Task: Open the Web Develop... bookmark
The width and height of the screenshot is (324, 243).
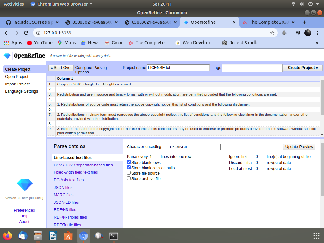Action: (195, 43)
